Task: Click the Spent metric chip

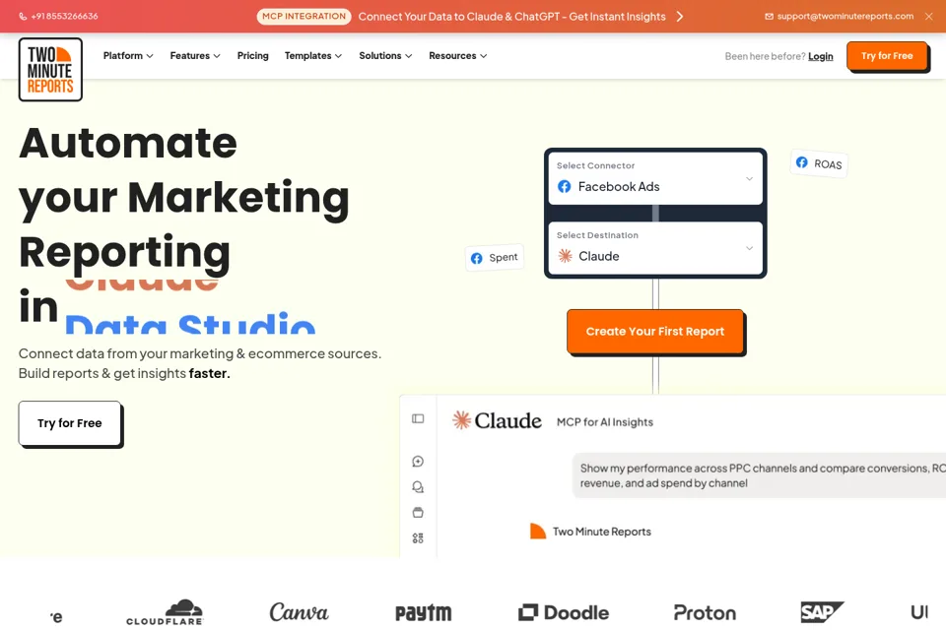Action: click(x=495, y=258)
